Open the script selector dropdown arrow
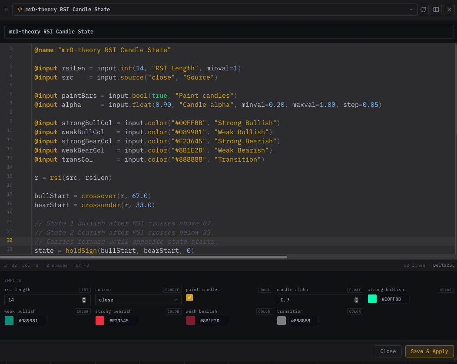This screenshot has height=364, width=457. pos(411,10)
